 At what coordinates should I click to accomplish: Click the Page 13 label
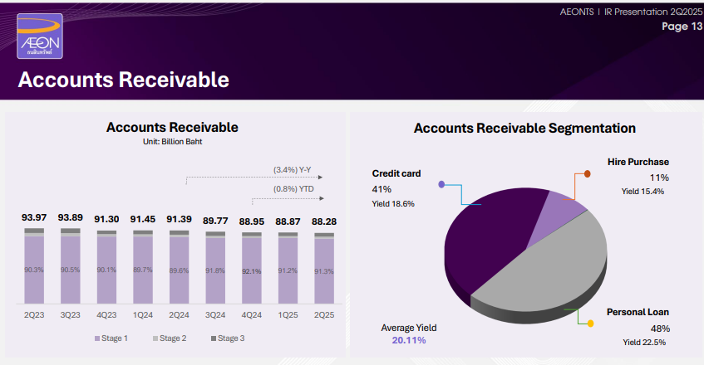tap(681, 27)
